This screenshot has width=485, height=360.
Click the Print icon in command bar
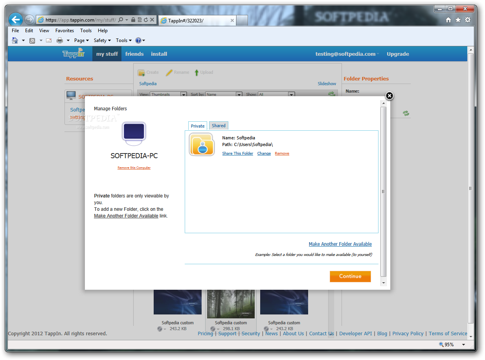click(60, 40)
